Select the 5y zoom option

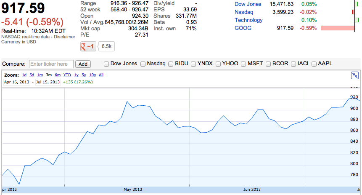point(84,75)
